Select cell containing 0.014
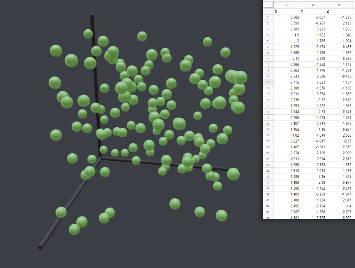This screenshot has height=268, width=355. 339,188
